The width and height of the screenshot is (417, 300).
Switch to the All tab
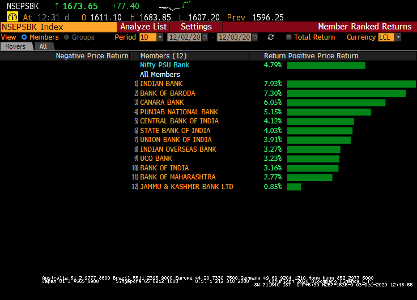pos(43,46)
